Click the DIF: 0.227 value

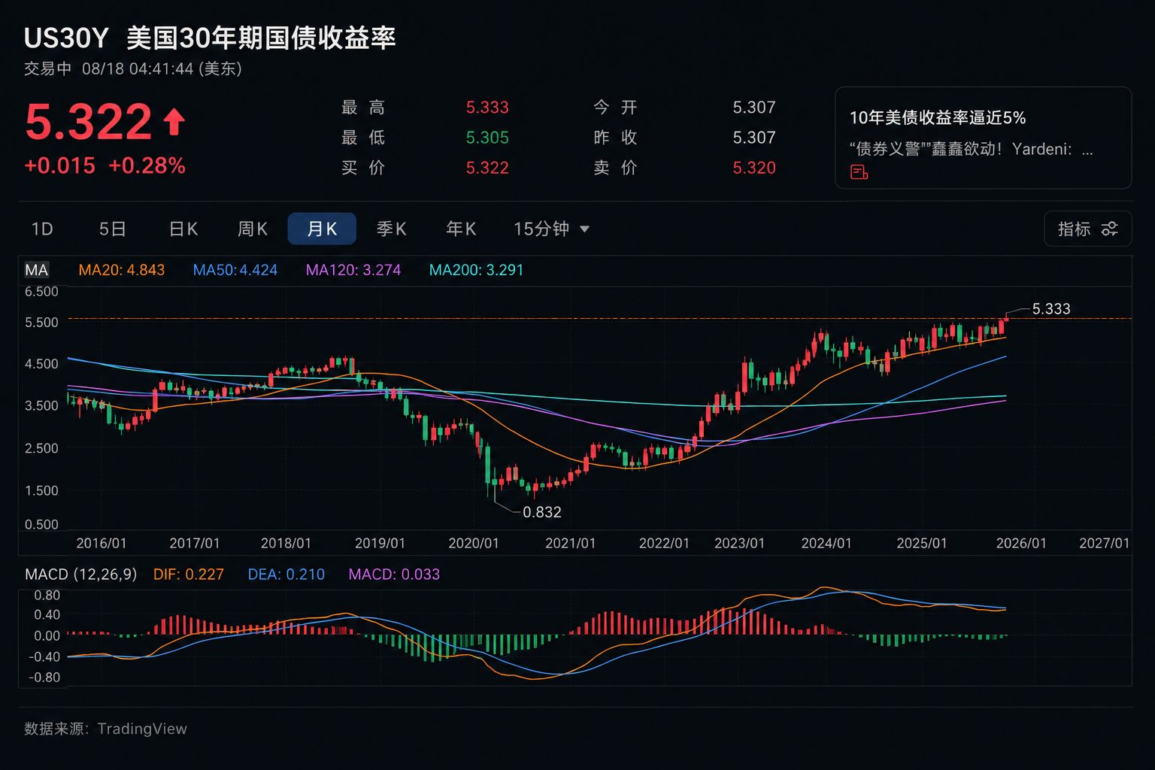point(189,574)
